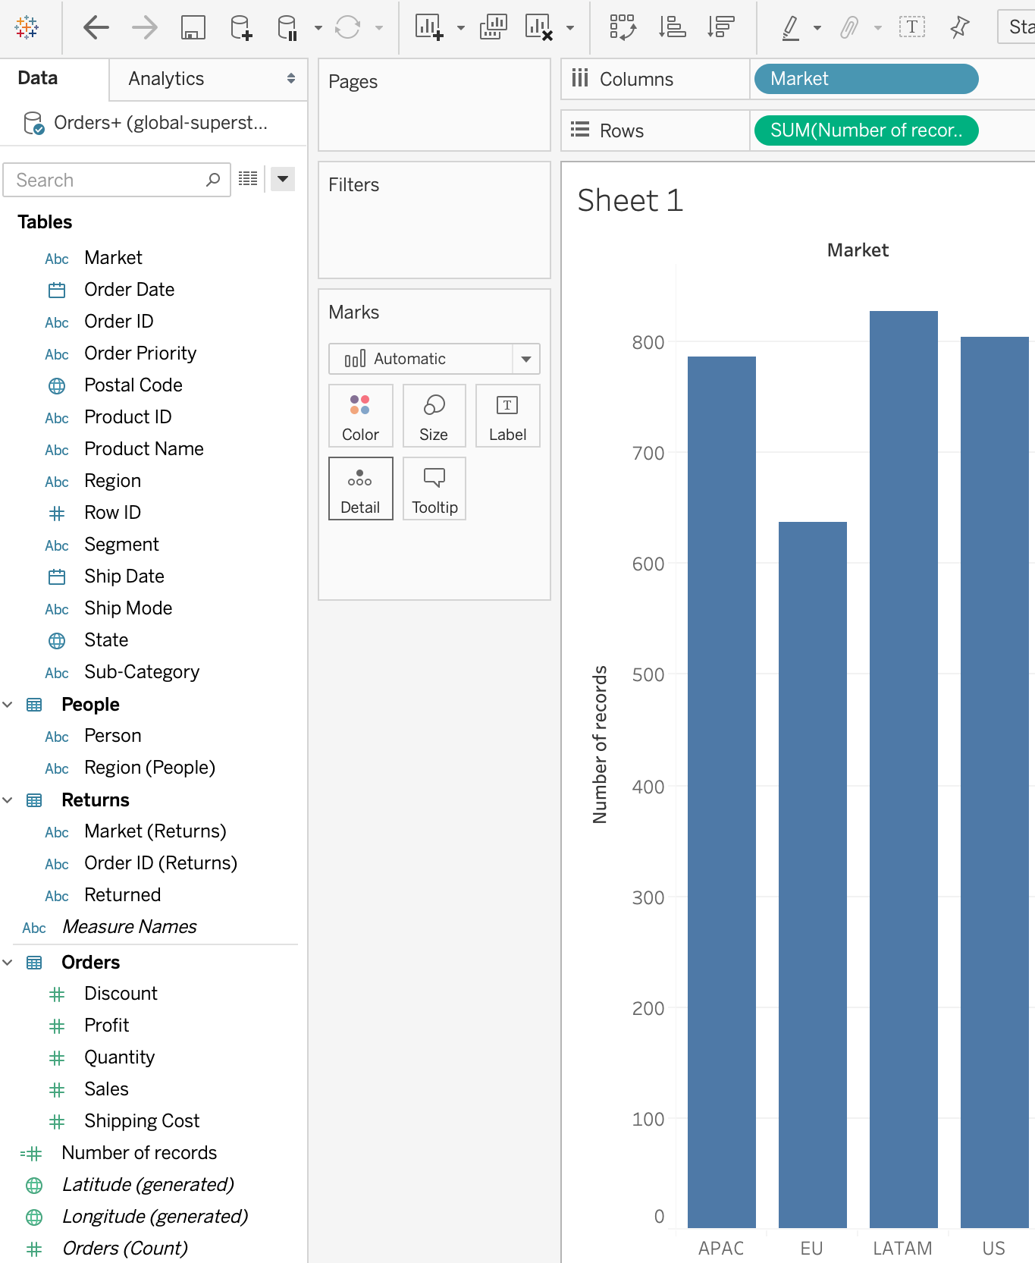
Task: Click the Tooltip button on Marks card
Action: 434,489
